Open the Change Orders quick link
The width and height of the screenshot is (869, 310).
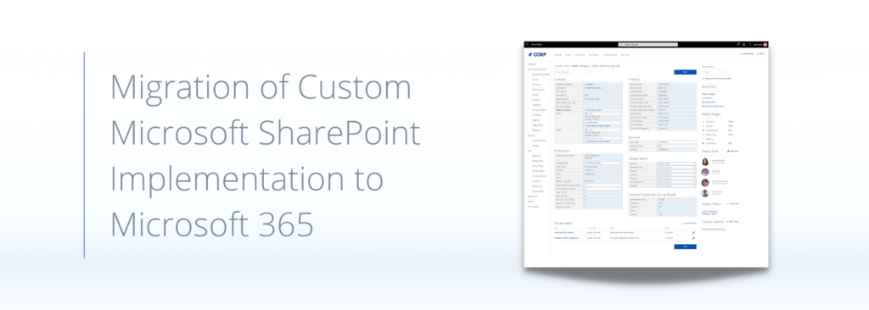click(709, 102)
